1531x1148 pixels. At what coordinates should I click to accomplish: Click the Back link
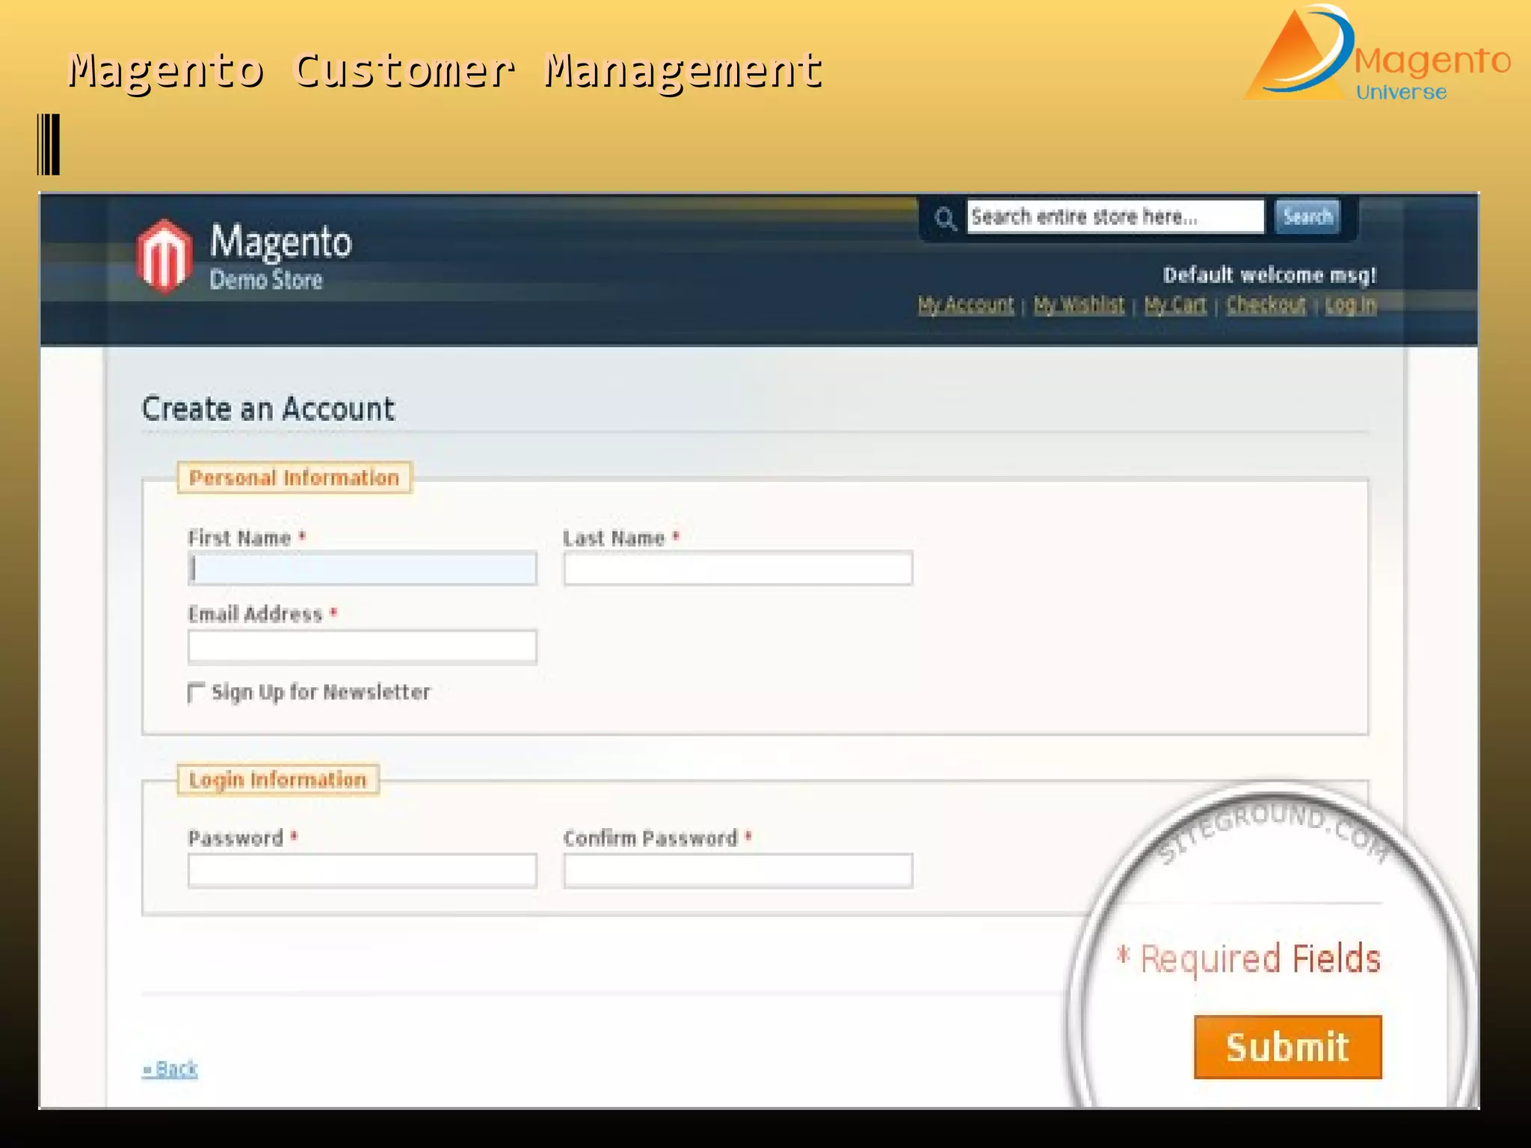click(x=170, y=1069)
